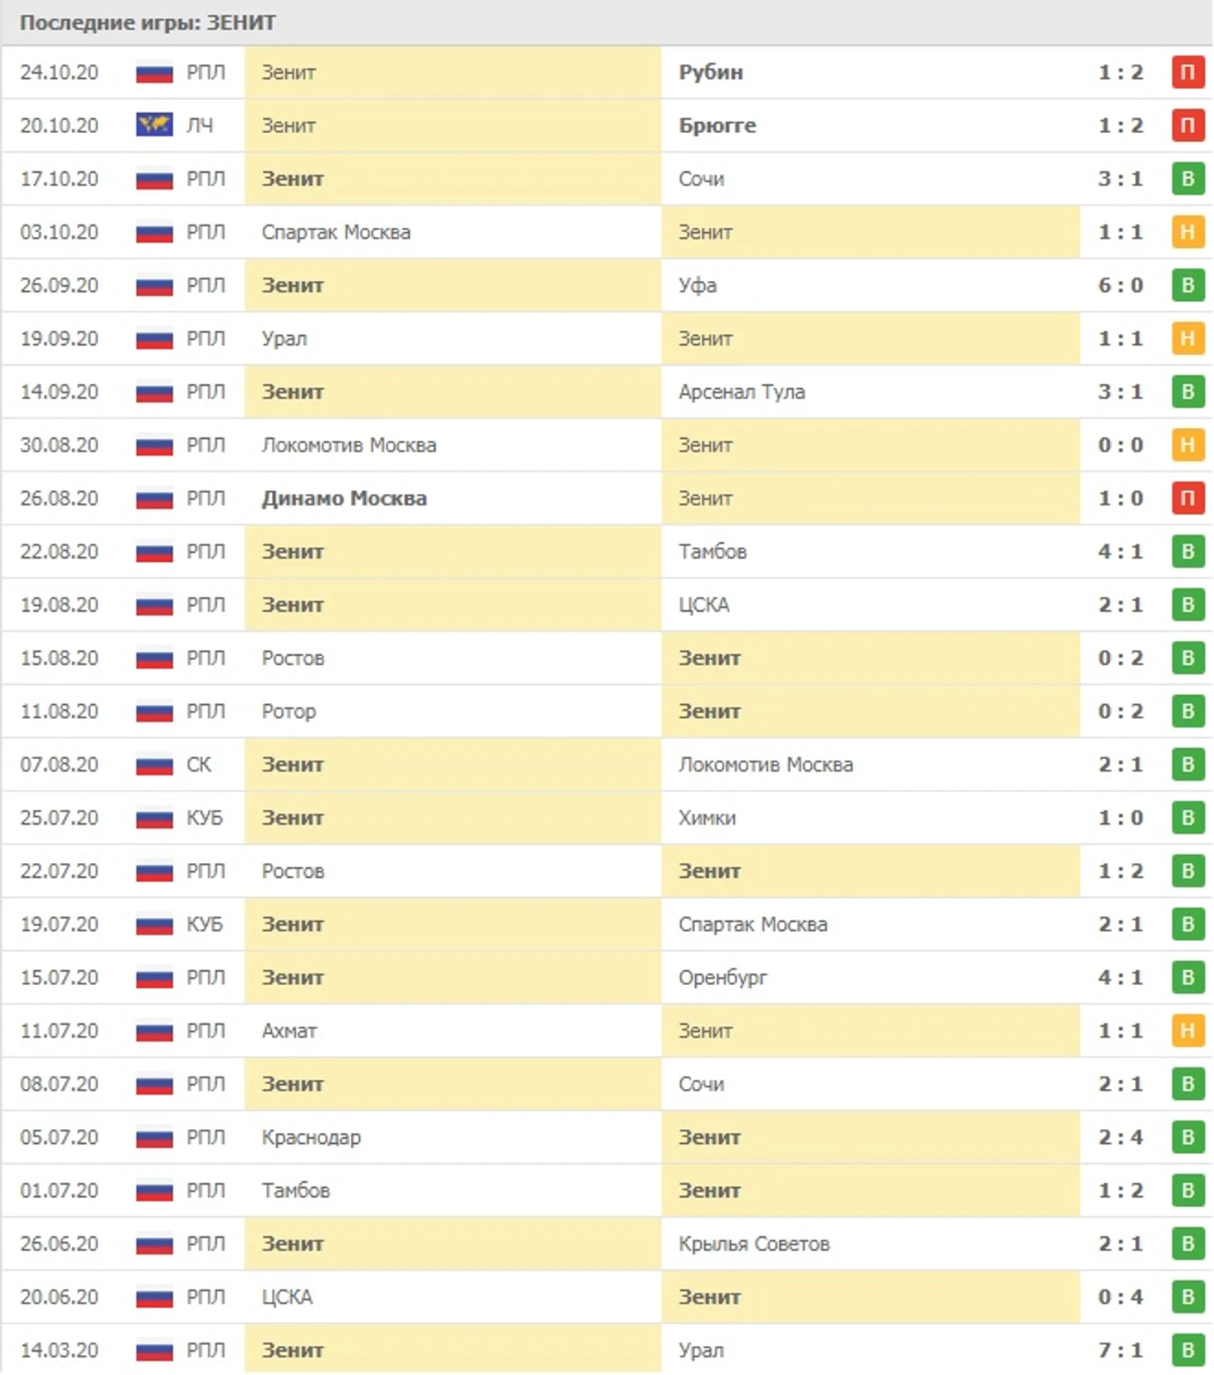
Task: Click the score 0 : 0
Action: pyautogui.click(x=1120, y=445)
